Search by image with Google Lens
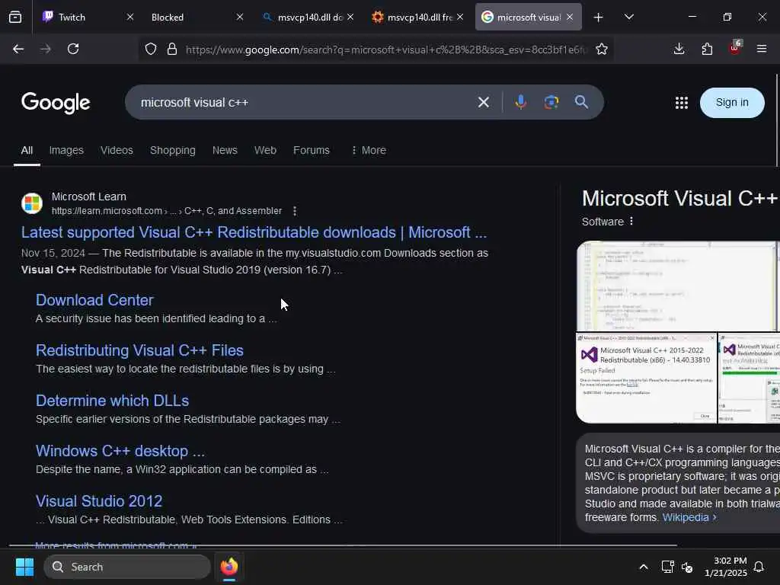Image resolution: width=780 pixels, height=585 pixels. (551, 102)
